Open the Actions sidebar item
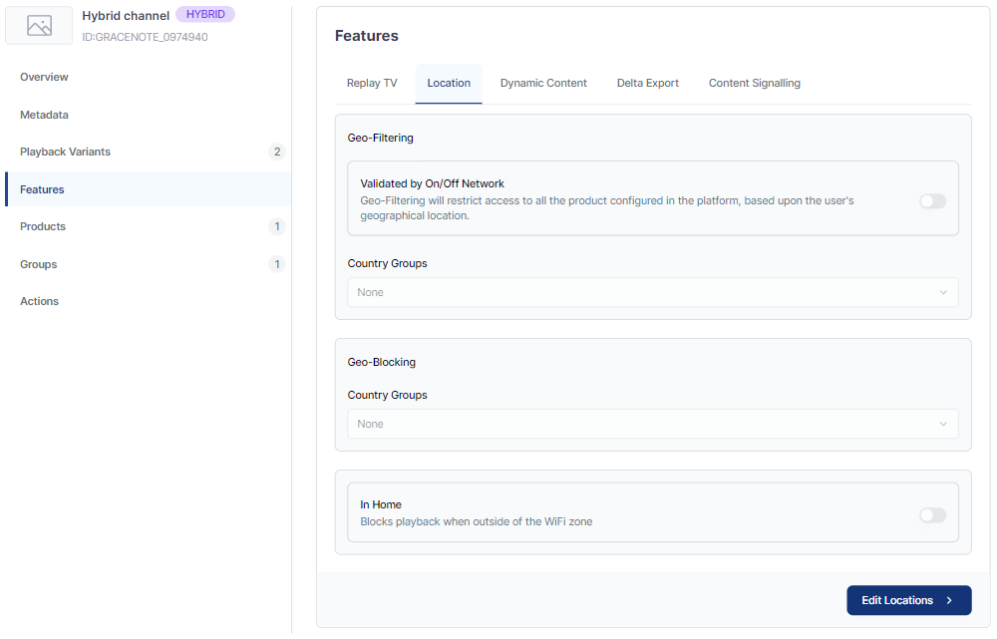 [x=40, y=302]
